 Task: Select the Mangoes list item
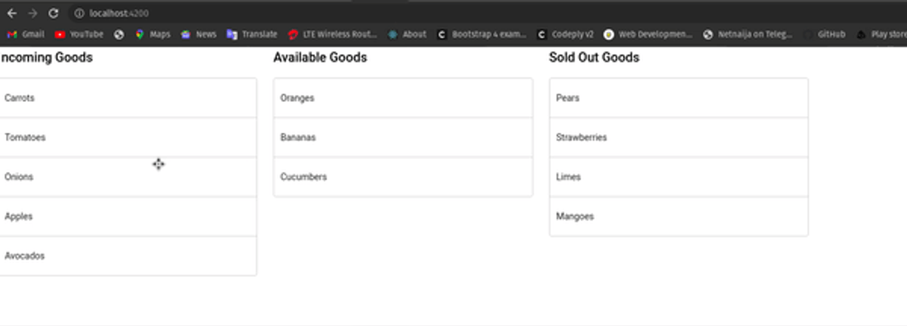pos(678,216)
